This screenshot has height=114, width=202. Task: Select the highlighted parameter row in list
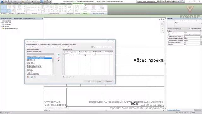coord(39,58)
